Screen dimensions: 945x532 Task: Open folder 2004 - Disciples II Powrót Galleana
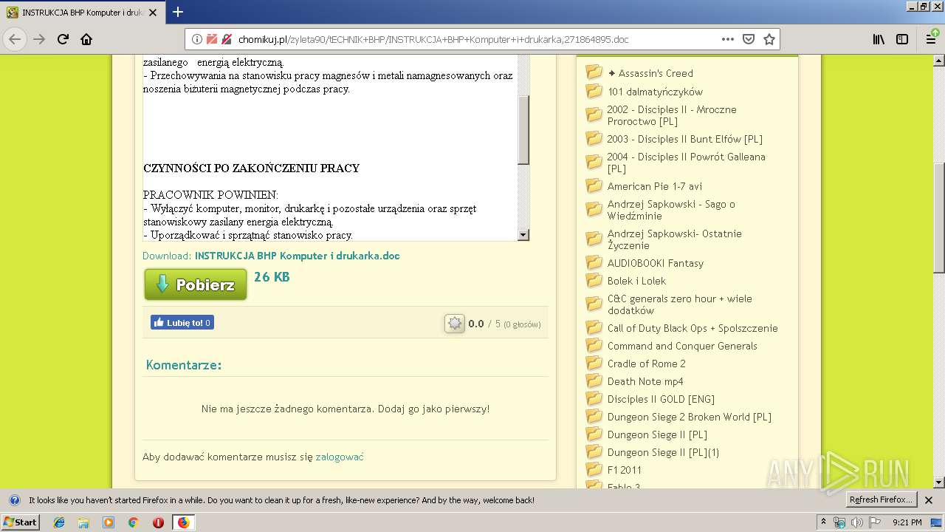point(686,163)
